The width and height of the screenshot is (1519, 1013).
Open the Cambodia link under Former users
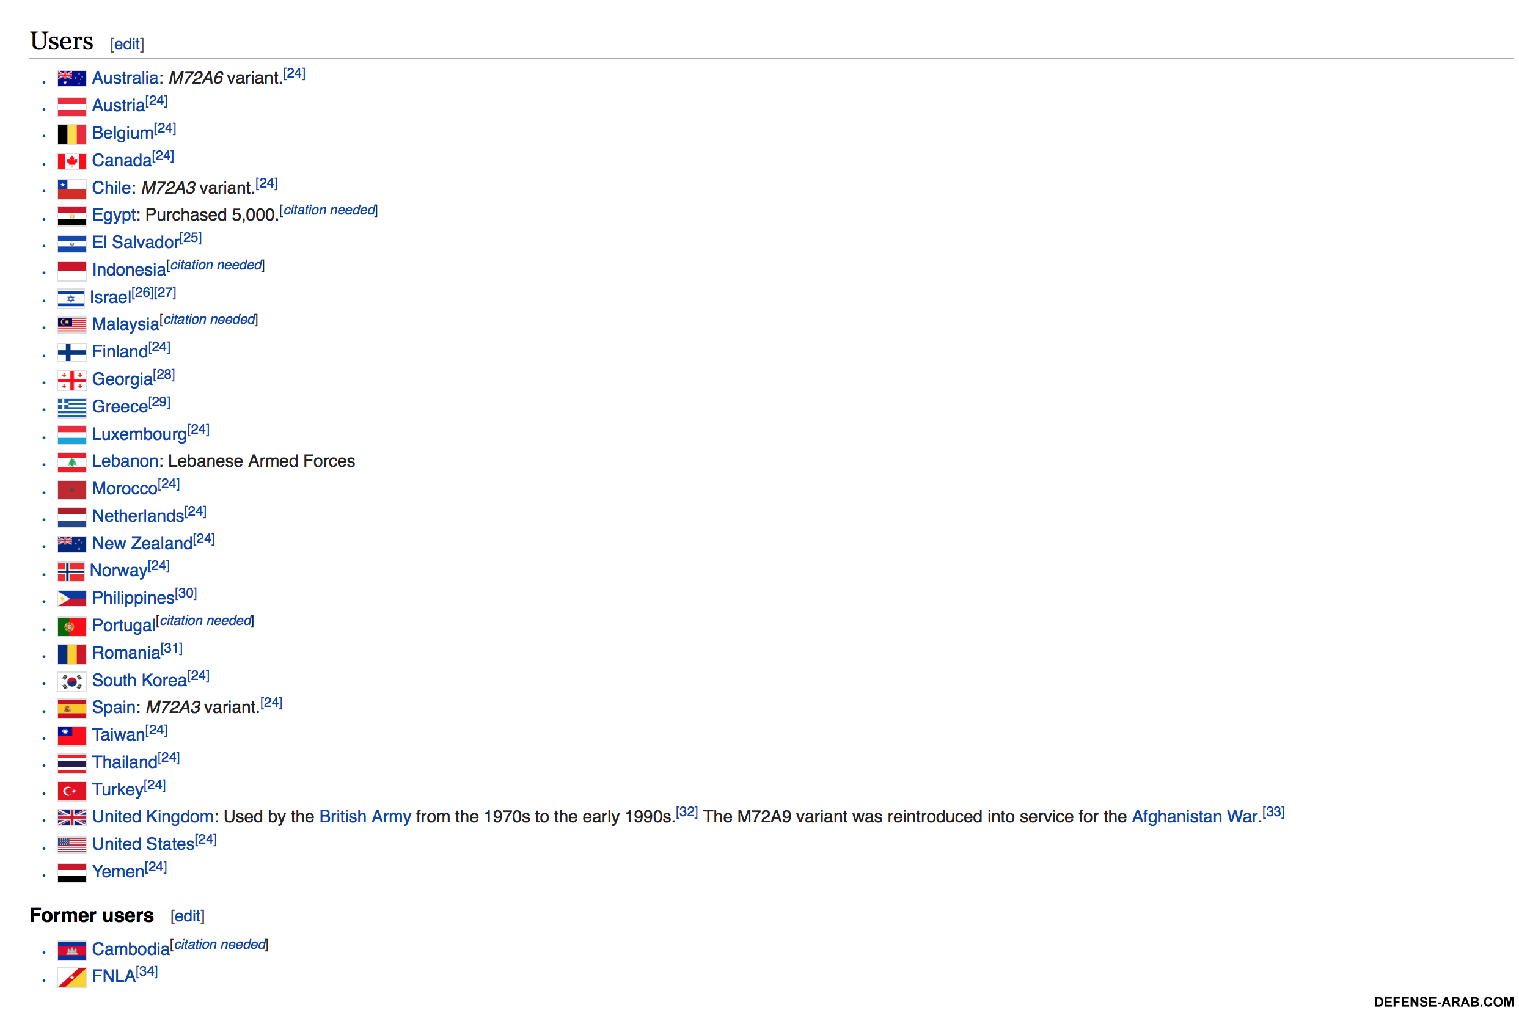point(131,949)
